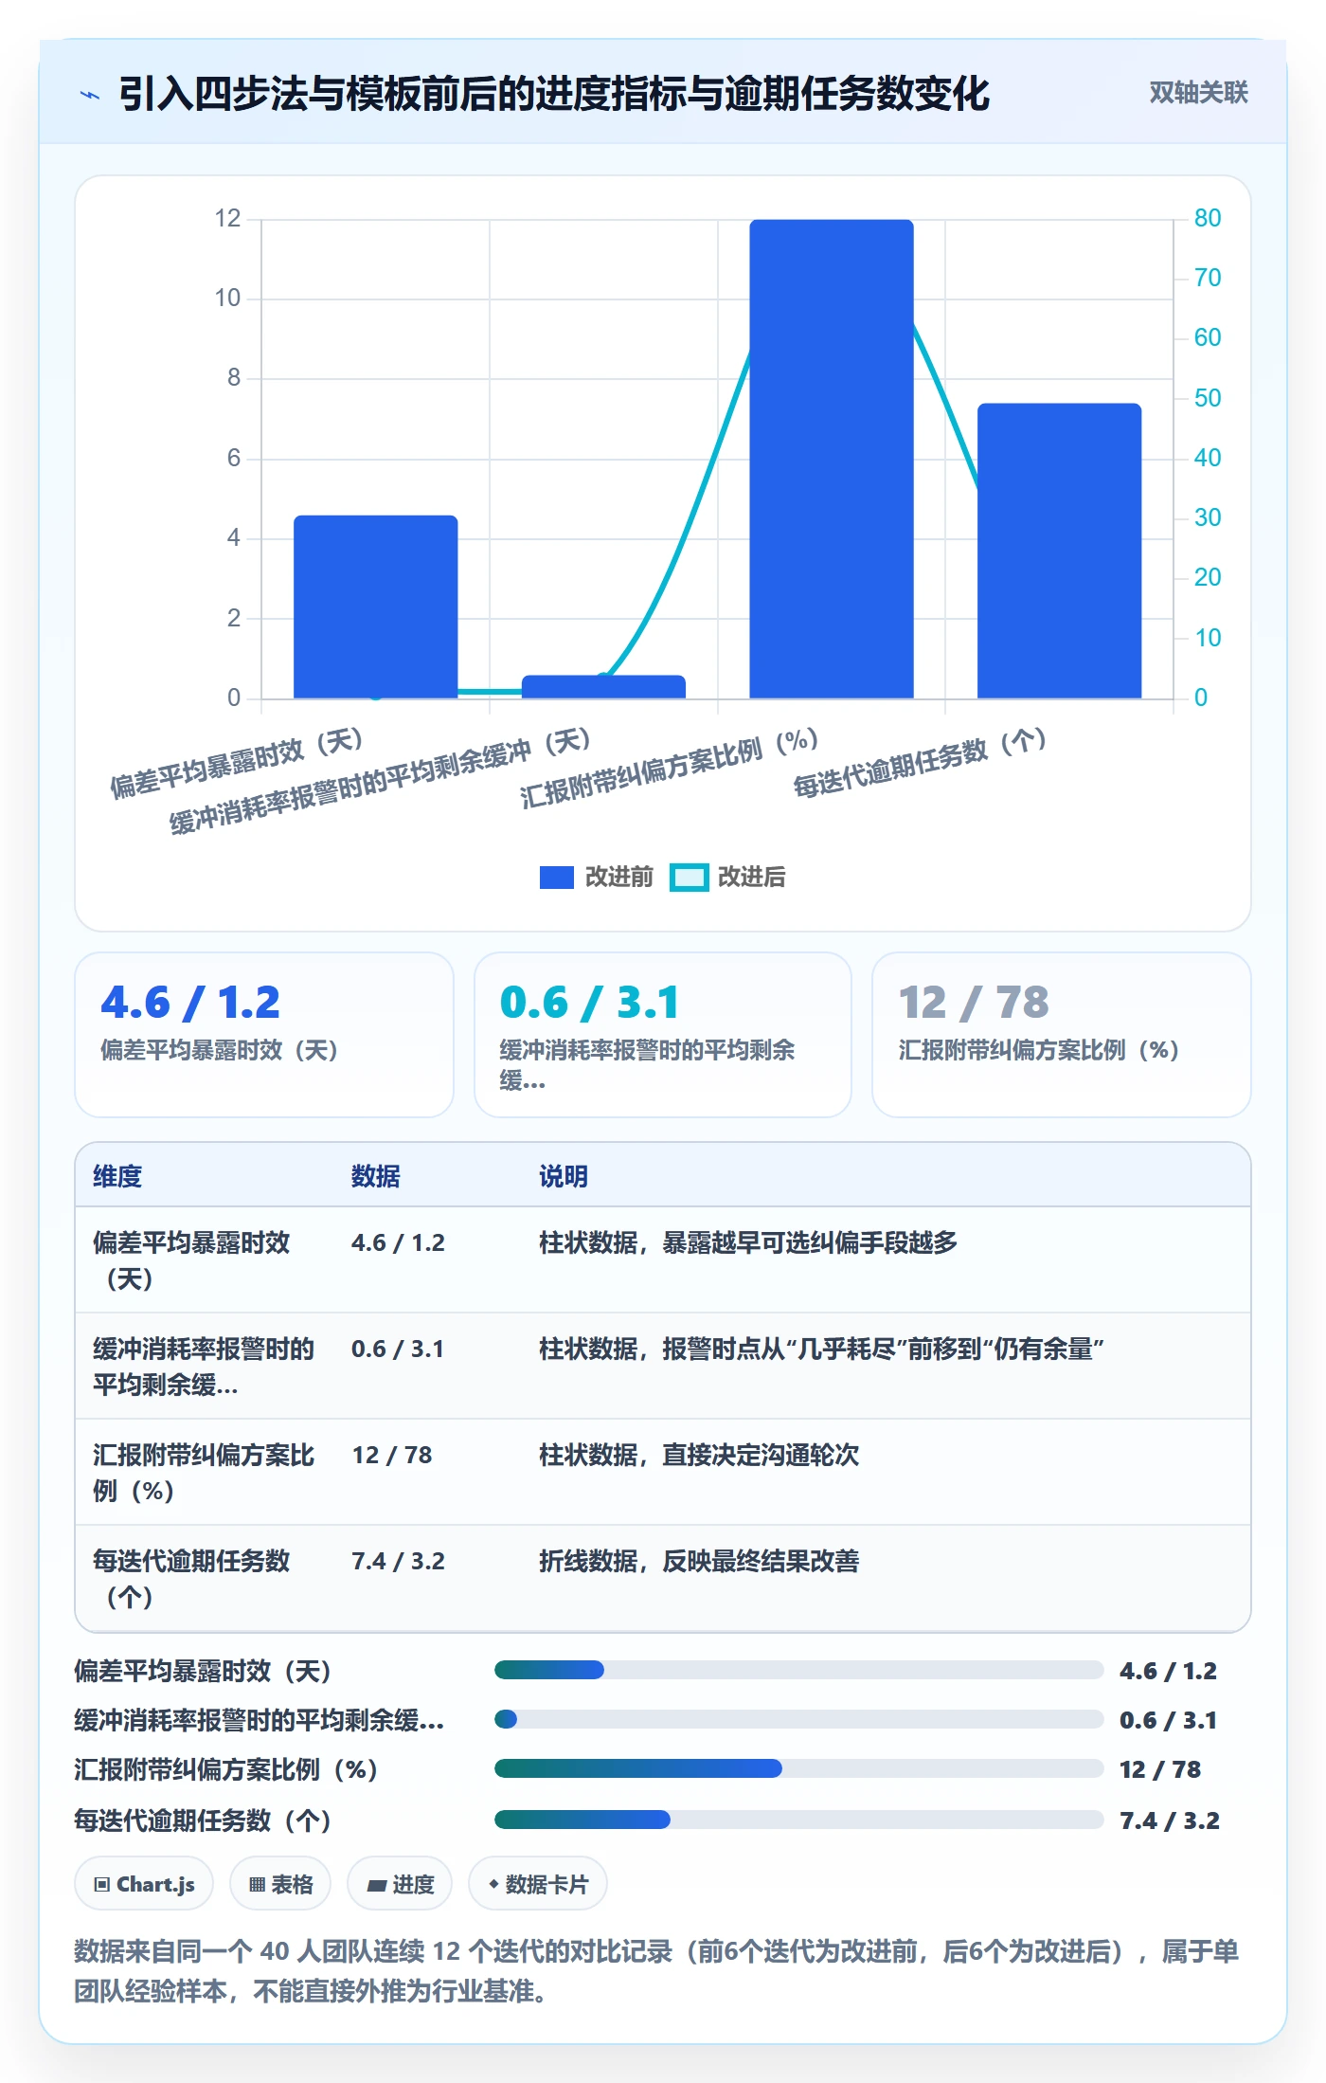Select the 0.6 / 3.1 stat card
The image size is (1326, 2083).
pyautogui.click(x=663, y=1035)
